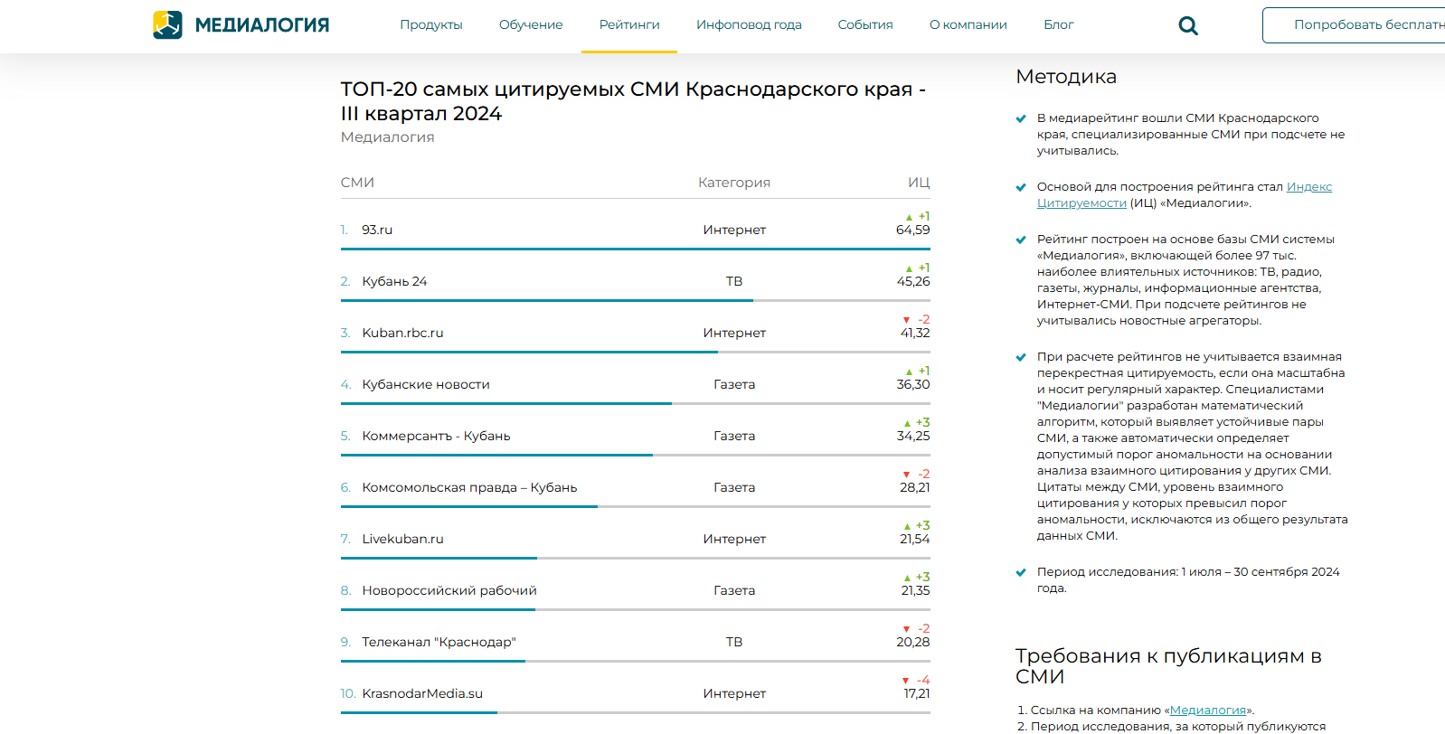The image size is (1445, 734).
Task: Switch to the Рейтинги section
Action: 629,25
